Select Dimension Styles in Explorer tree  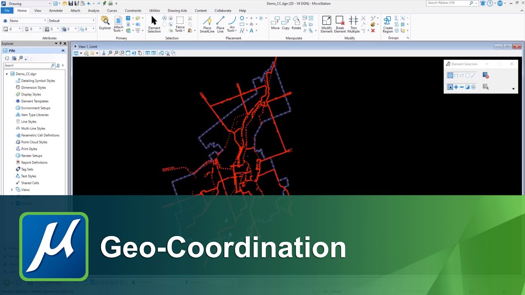(x=34, y=88)
